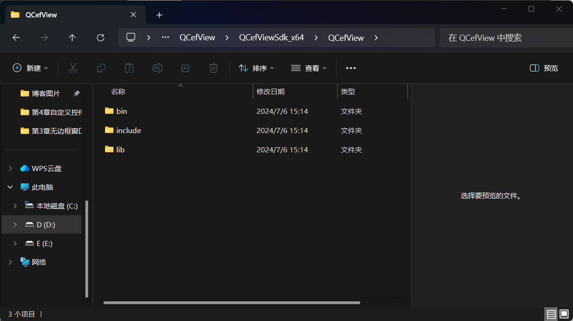The height and width of the screenshot is (321, 573).
Task: Show hidden breadcrumb path with ellipsis
Action: (166, 37)
